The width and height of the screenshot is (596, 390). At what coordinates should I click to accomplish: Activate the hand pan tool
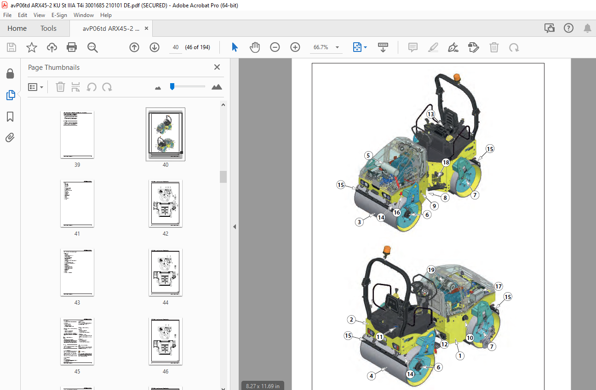(x=255, y=47)
